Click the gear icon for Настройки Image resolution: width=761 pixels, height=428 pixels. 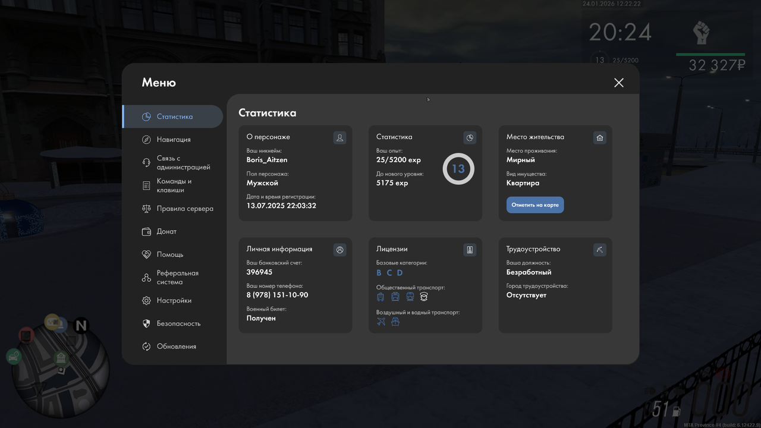[146, 301]
